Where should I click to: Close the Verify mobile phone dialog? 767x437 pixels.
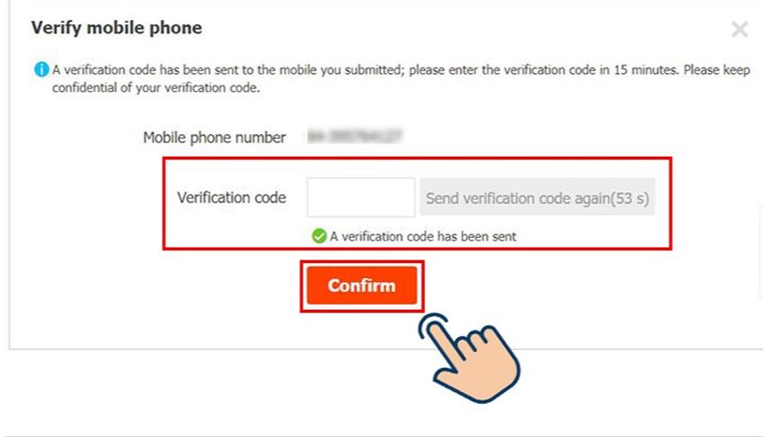point(739,29)
